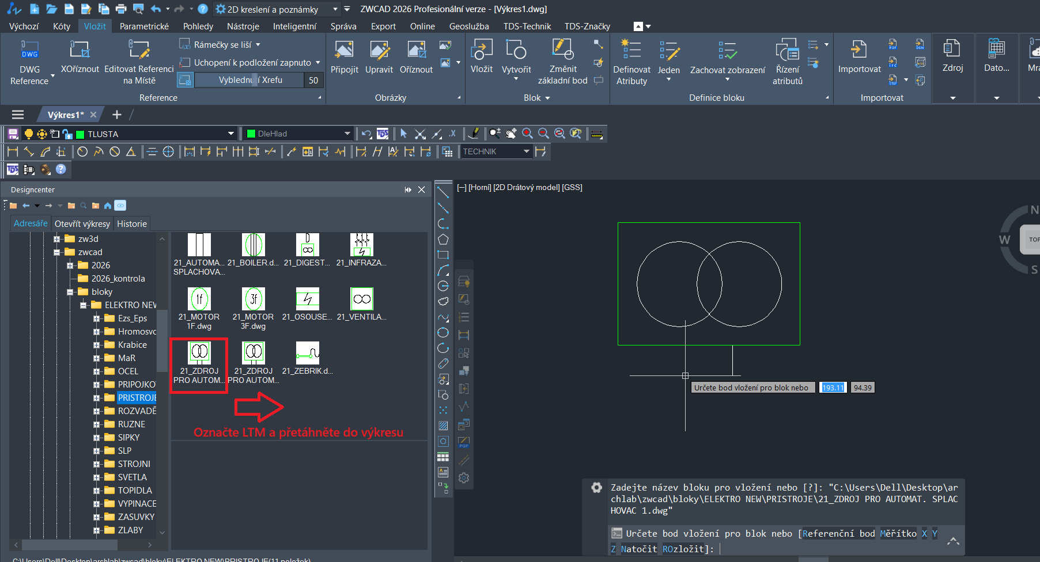Open the TLUSTA layer dropdown
The width and height of the screenshot is (1040, 562).
pyautogui.click(x=230, y=134)
